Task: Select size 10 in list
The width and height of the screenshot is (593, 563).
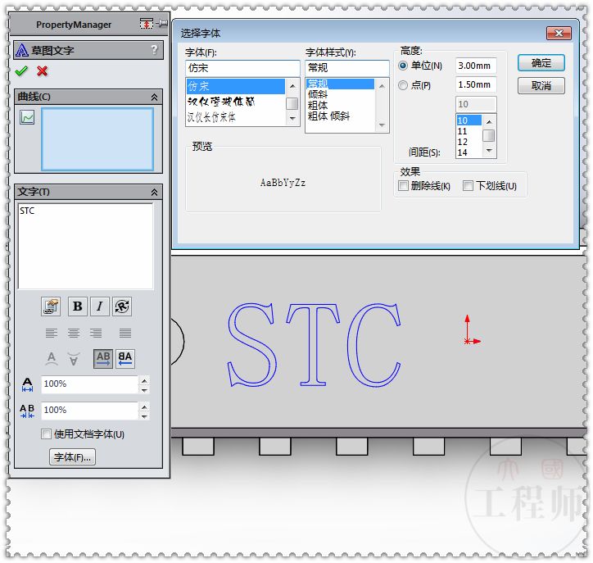Action: tap(469, 120)
